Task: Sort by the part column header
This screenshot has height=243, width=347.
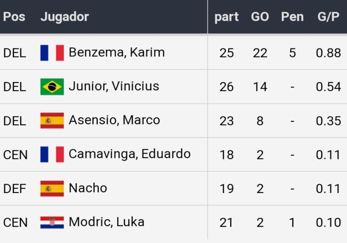Action: [x=226, y=17]
